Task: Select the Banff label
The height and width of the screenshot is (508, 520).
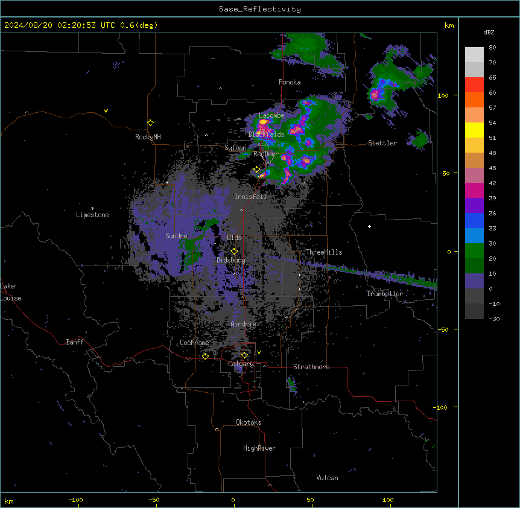Action: pyautogui.click(x=75, y=342)
